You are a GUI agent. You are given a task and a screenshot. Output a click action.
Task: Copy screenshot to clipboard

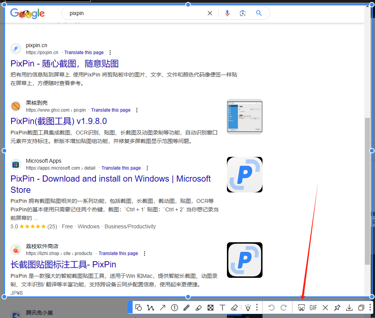(x=361, y=308)
